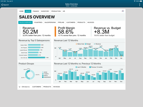The image size is (143, 107).
Task: Click the Mar bars in comparison chart
Action: (x=71, y=75)
